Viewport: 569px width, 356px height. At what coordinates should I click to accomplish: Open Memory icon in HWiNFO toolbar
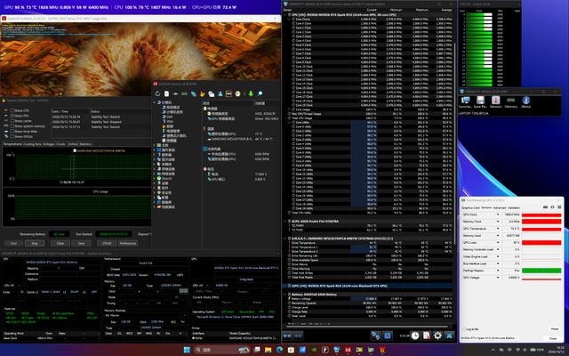(x=511, y=101)
